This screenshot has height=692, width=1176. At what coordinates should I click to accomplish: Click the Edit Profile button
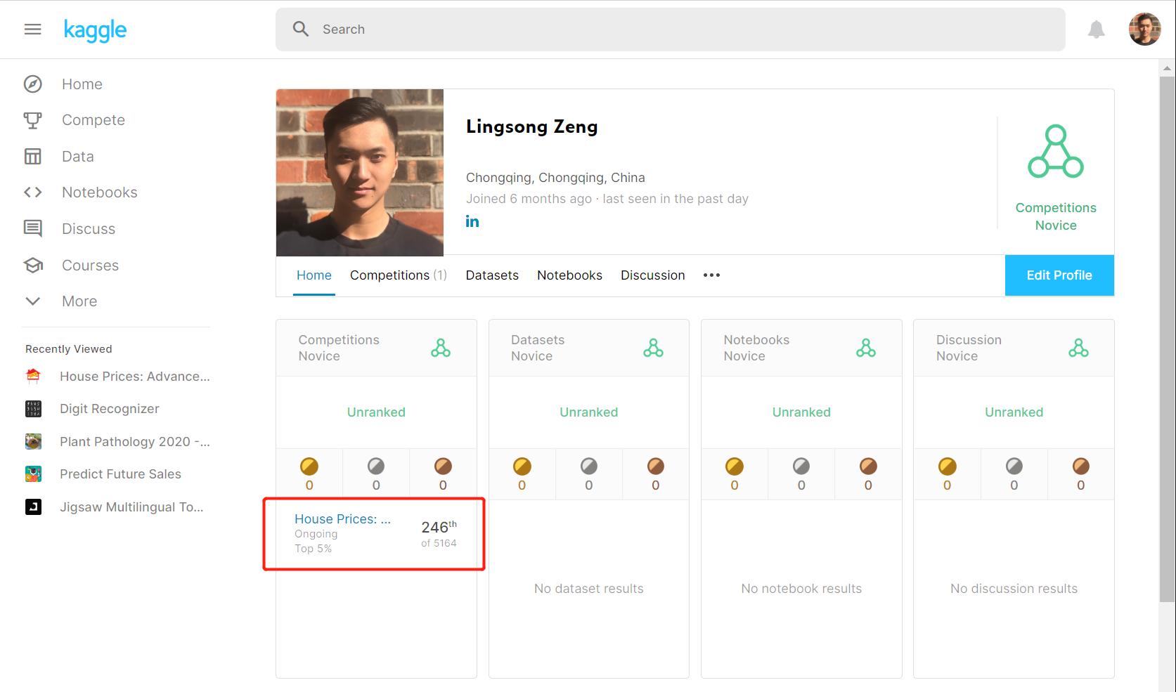(x=1059, y=275)
